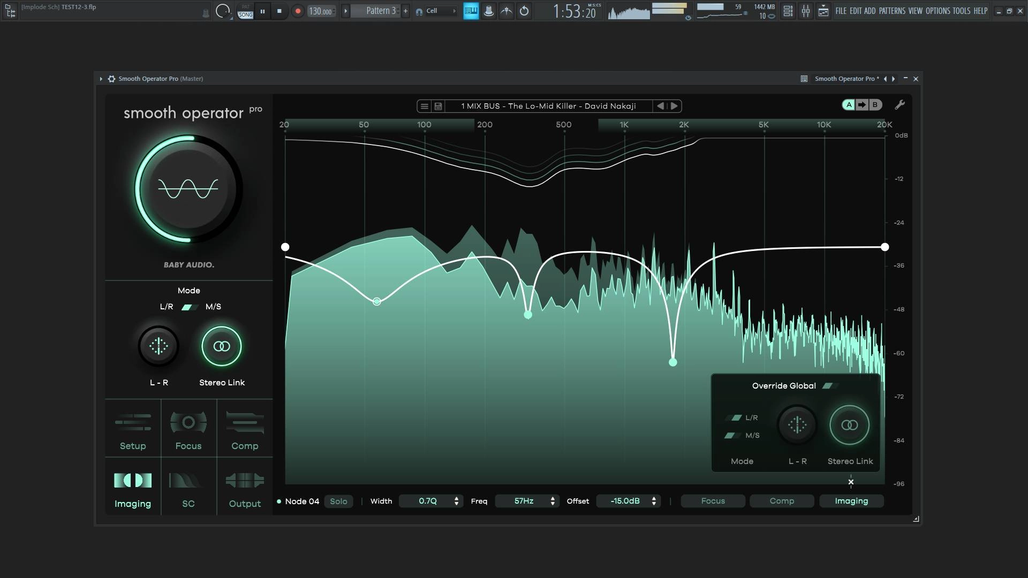This screenshot has height=578, width=1028.
Task: Select the EQ node near 57Hz
Action: tap(377, 302)
